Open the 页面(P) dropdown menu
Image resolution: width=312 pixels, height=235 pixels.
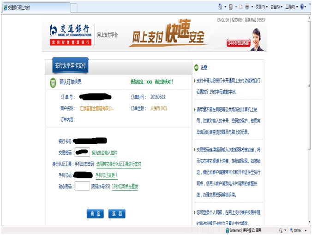(262, 7)
